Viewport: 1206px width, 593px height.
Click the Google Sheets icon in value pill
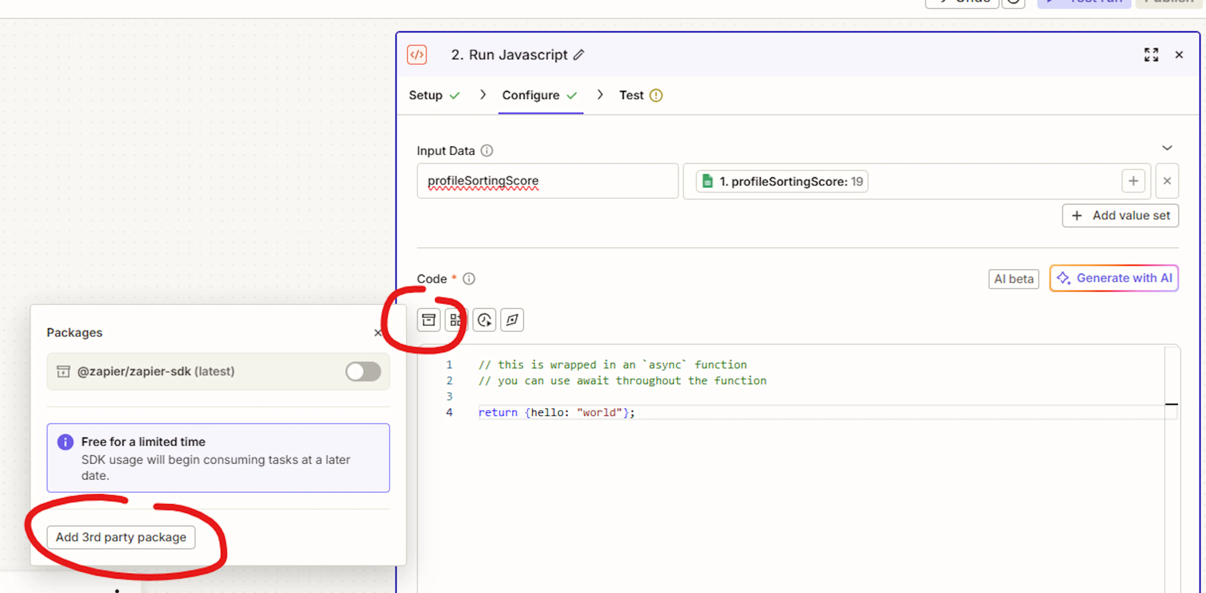(x=707, y=181)
